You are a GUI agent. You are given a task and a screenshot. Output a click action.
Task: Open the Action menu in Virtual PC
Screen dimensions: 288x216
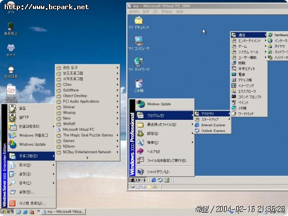(134, 12)
